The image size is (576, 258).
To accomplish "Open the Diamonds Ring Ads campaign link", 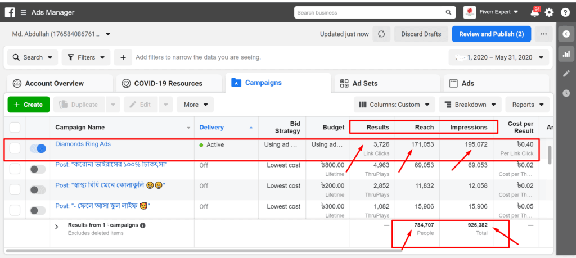I will coord(83,144).
